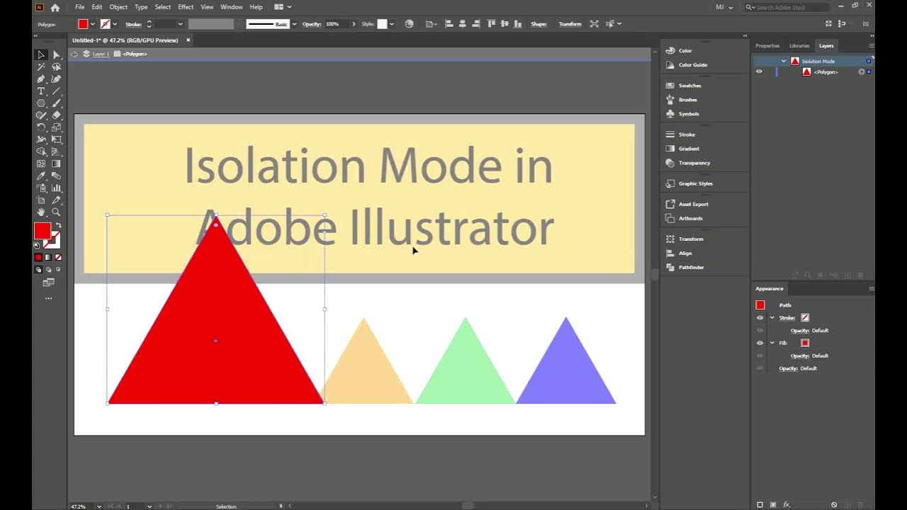Open the File menu
907x510 pixels.
point(80,7)
